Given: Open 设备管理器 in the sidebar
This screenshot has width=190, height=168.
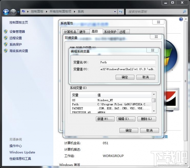Looking at the screenshot, I should click(17, 32).
